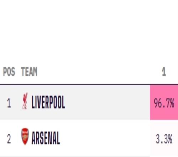Select the TEAM column header
178x157 pixels.
tap(29, 71)
